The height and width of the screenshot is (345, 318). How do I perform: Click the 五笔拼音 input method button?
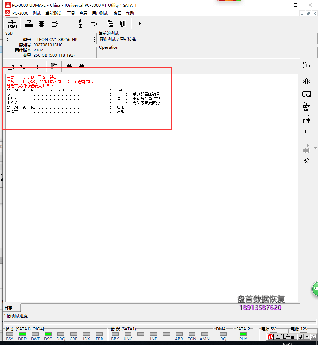pyautogui.click(x=285, y=337)
